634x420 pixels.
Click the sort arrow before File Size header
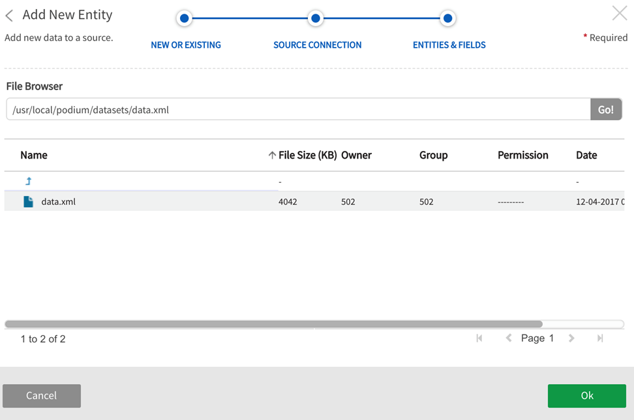[x=272, y=155]
